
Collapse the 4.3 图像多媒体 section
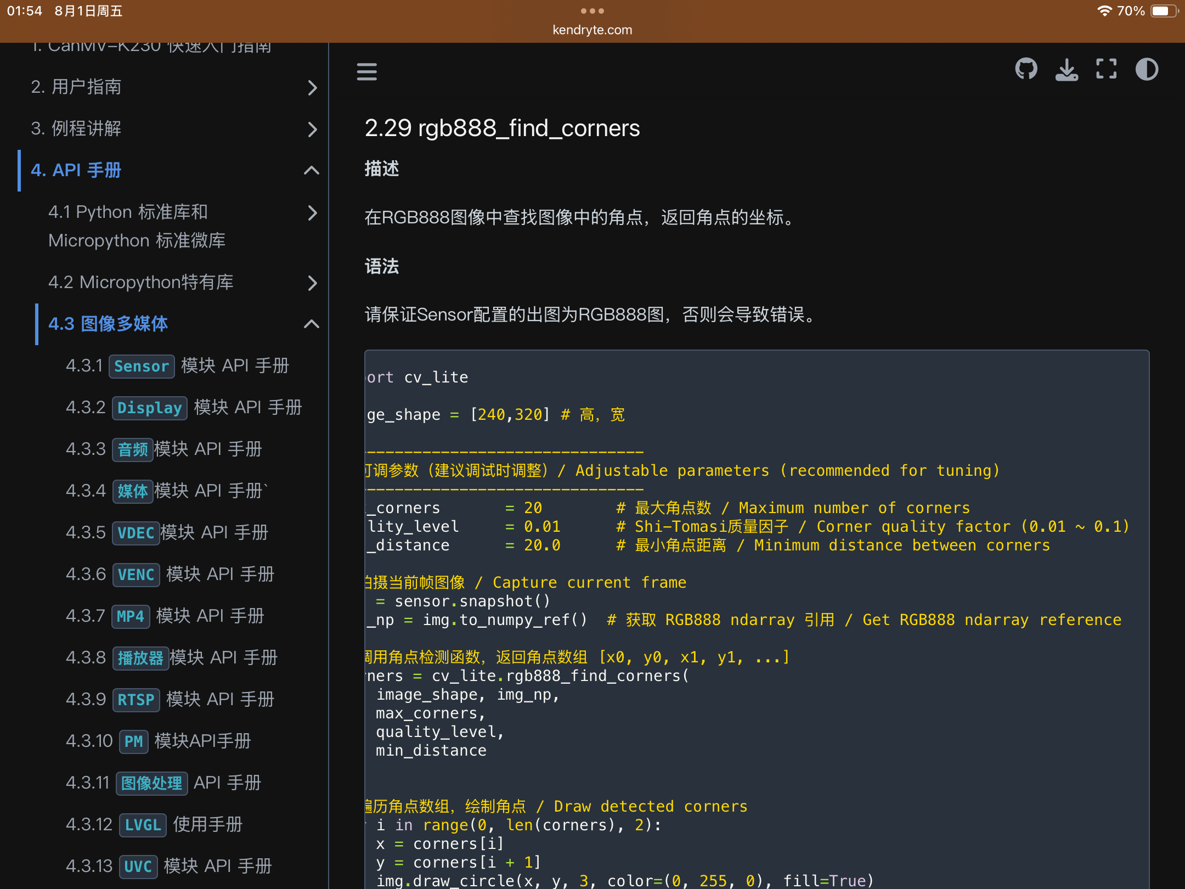pyautogui.click(x=312, y=324)
